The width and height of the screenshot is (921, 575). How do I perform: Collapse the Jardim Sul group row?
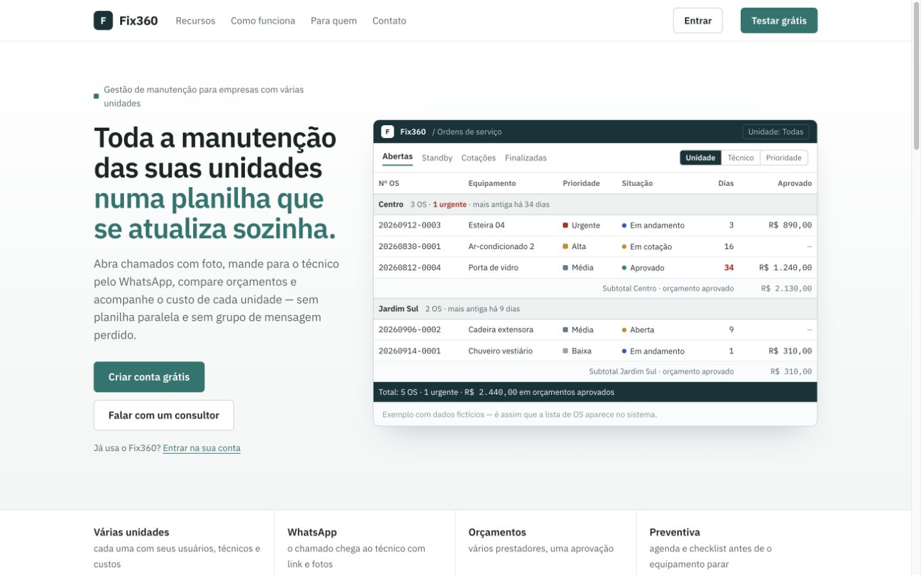tap(595, 309)
